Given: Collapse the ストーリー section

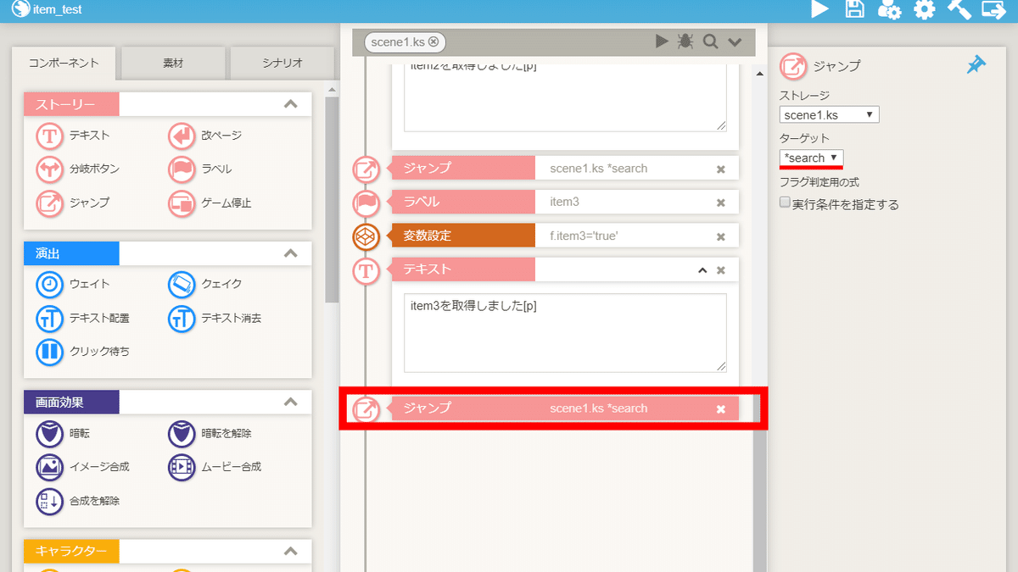Looking at the screenshot, I should point(290,104).
